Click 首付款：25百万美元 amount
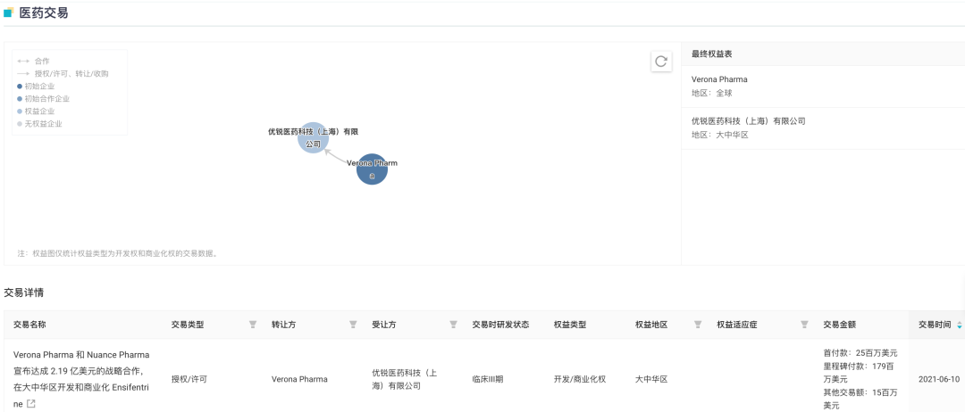 pyautogui.click(x=860, y=353)
